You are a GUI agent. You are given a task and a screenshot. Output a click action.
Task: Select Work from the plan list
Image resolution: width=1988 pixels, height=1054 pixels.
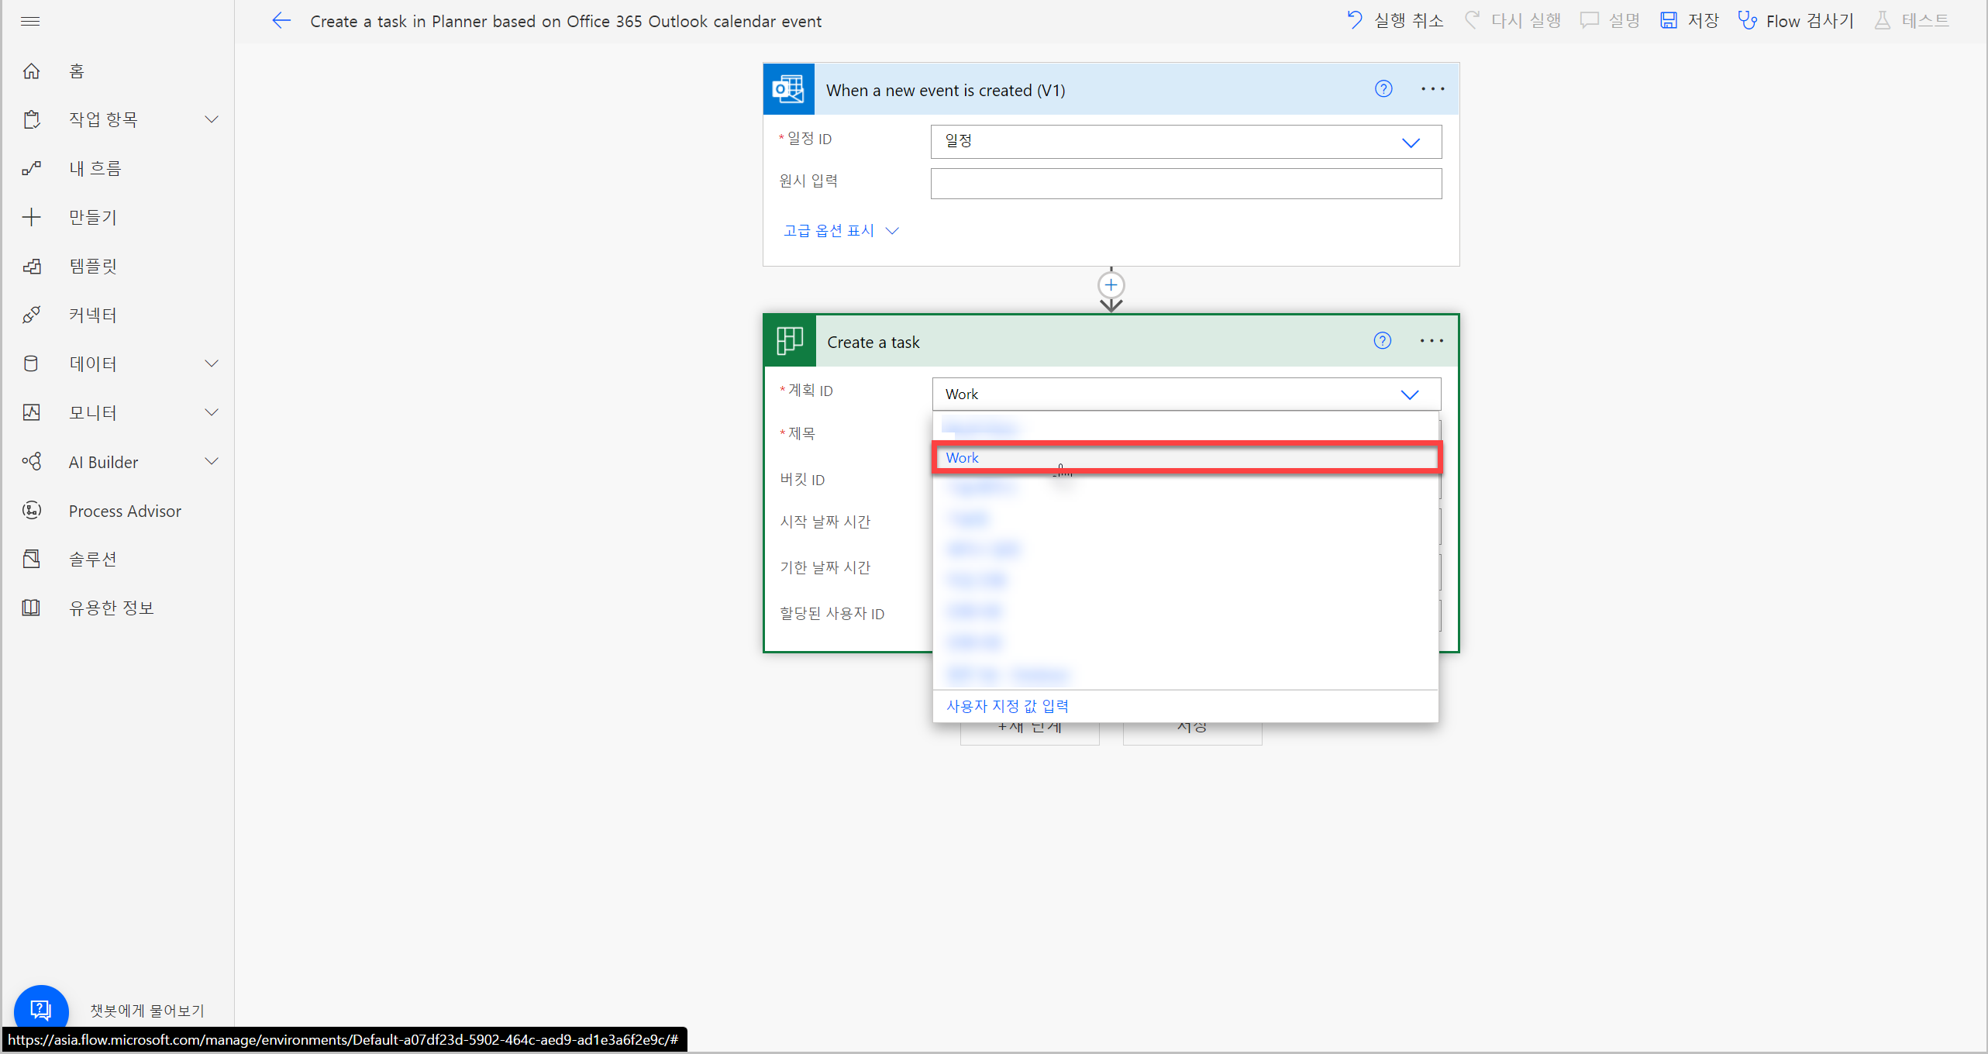pos(1186,458)
